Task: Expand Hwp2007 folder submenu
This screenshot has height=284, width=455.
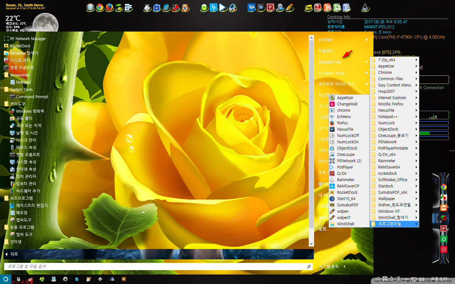Action: (x=394, y=92)
